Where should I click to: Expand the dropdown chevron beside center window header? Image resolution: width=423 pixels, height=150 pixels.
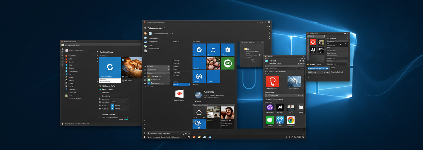(173, 34)
